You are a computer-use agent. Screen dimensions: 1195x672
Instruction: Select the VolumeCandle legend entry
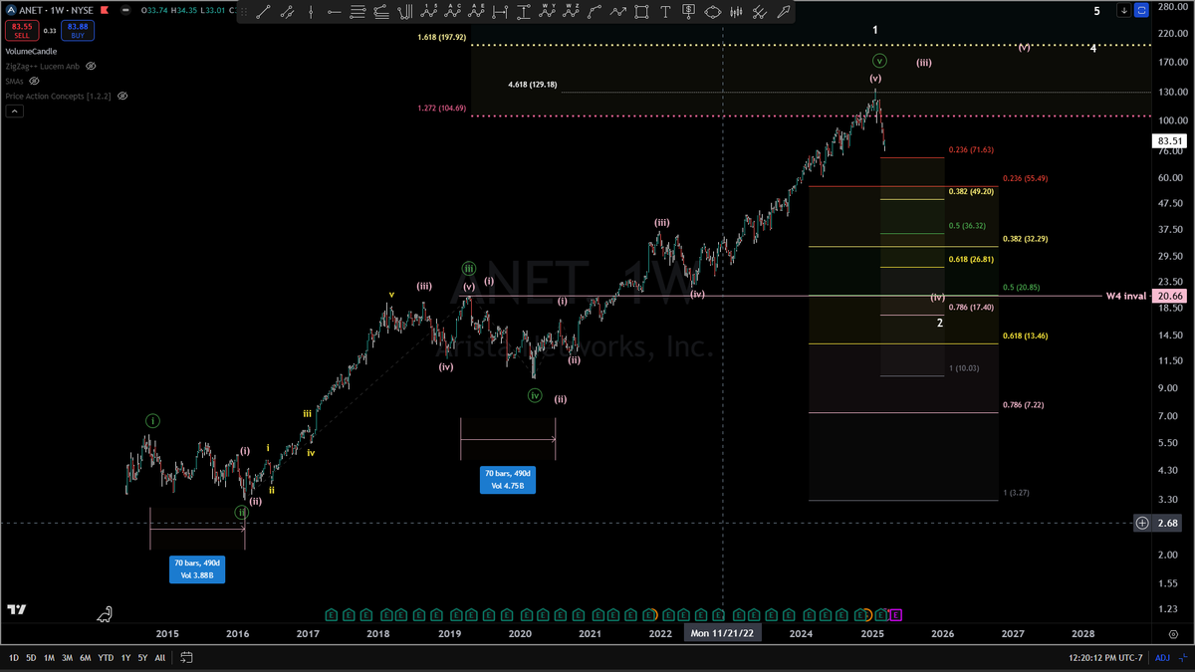click(x=31, y=51)
